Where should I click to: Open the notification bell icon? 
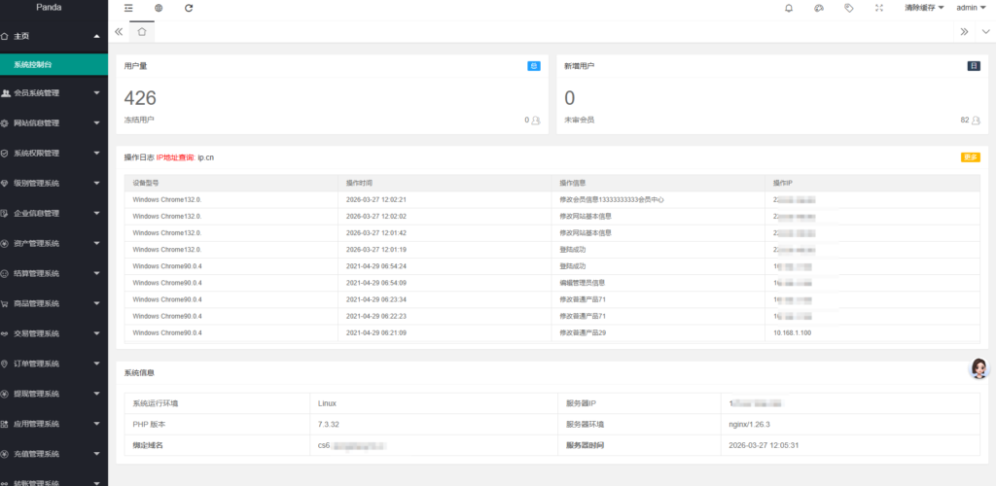click(789, 8)
